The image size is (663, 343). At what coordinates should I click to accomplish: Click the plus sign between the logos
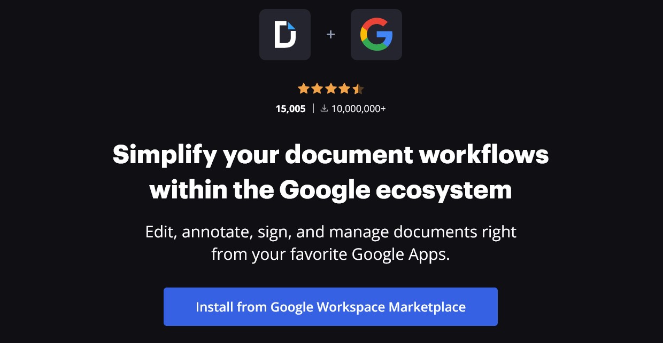pyautogui.click(x=331, y=35)
